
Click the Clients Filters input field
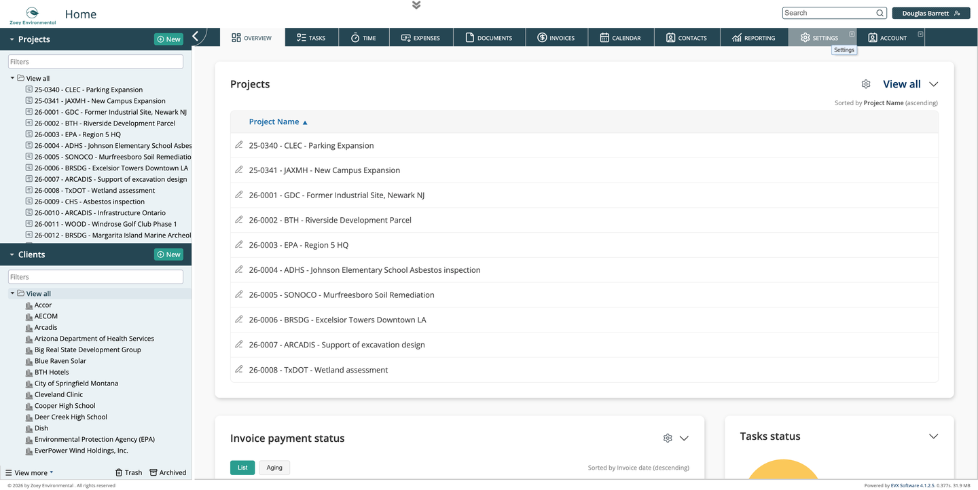coord(96,277)
